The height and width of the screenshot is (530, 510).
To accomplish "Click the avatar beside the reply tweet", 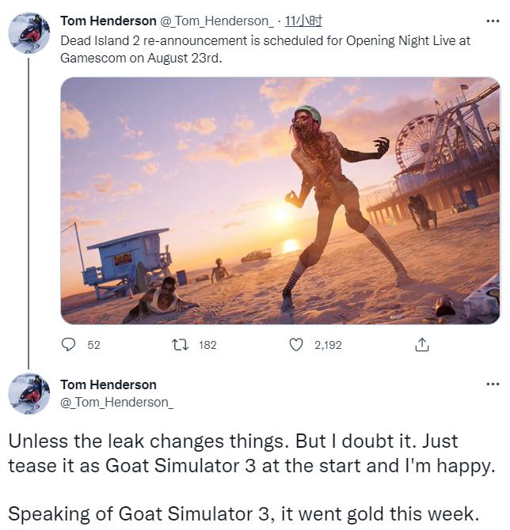I will (29, 394).
